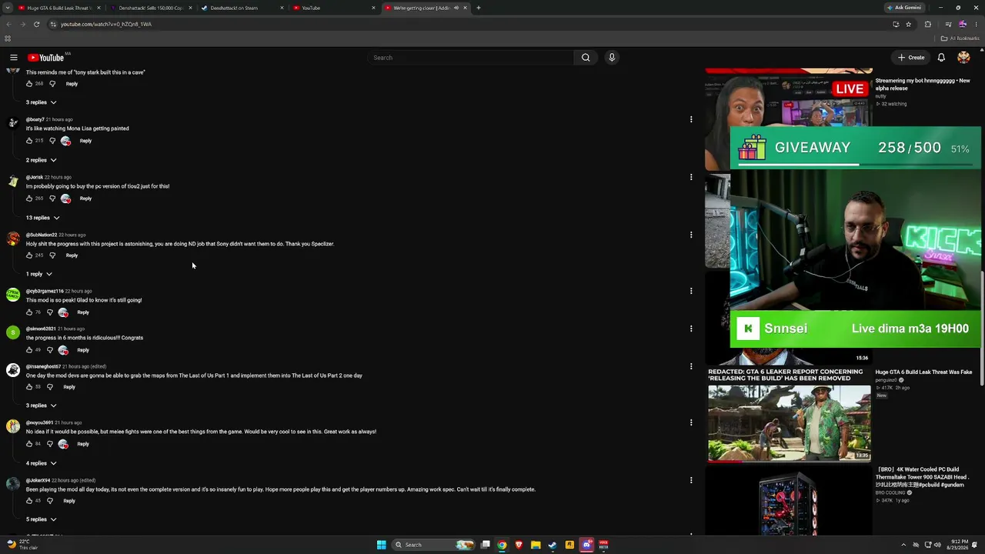Open the browser extensions puzzle icon

click(927, 24)
